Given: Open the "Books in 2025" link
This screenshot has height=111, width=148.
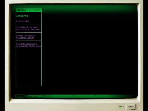Looking at the screenshot, I should (x=22, y=21).
